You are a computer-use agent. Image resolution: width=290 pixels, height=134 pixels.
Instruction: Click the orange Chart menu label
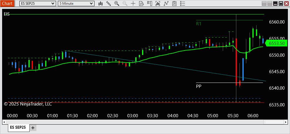[7, 3]
